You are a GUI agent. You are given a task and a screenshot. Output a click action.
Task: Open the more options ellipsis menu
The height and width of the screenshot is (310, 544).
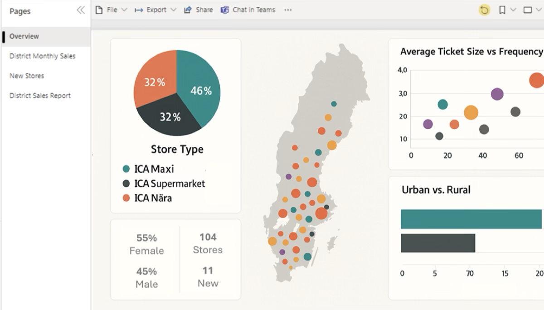[x=288, y=10]
